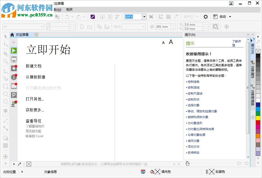262x178 pixels.
Task: Click the Publish to PDF toolbar icon
Action: [117, 16]
